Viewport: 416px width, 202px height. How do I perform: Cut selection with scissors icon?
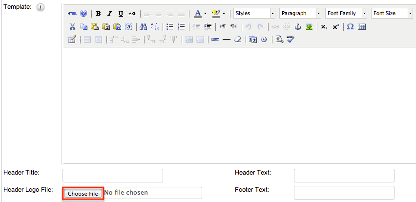tap(72, 26)
